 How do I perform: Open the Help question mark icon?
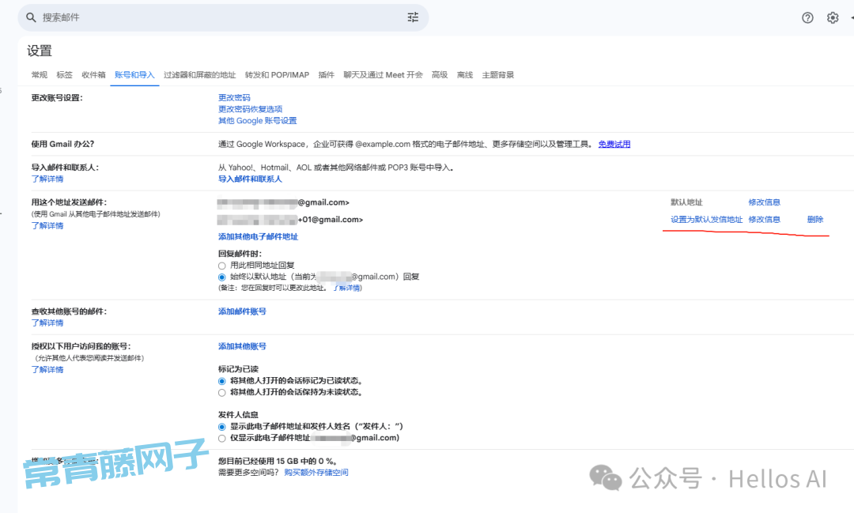807,17
